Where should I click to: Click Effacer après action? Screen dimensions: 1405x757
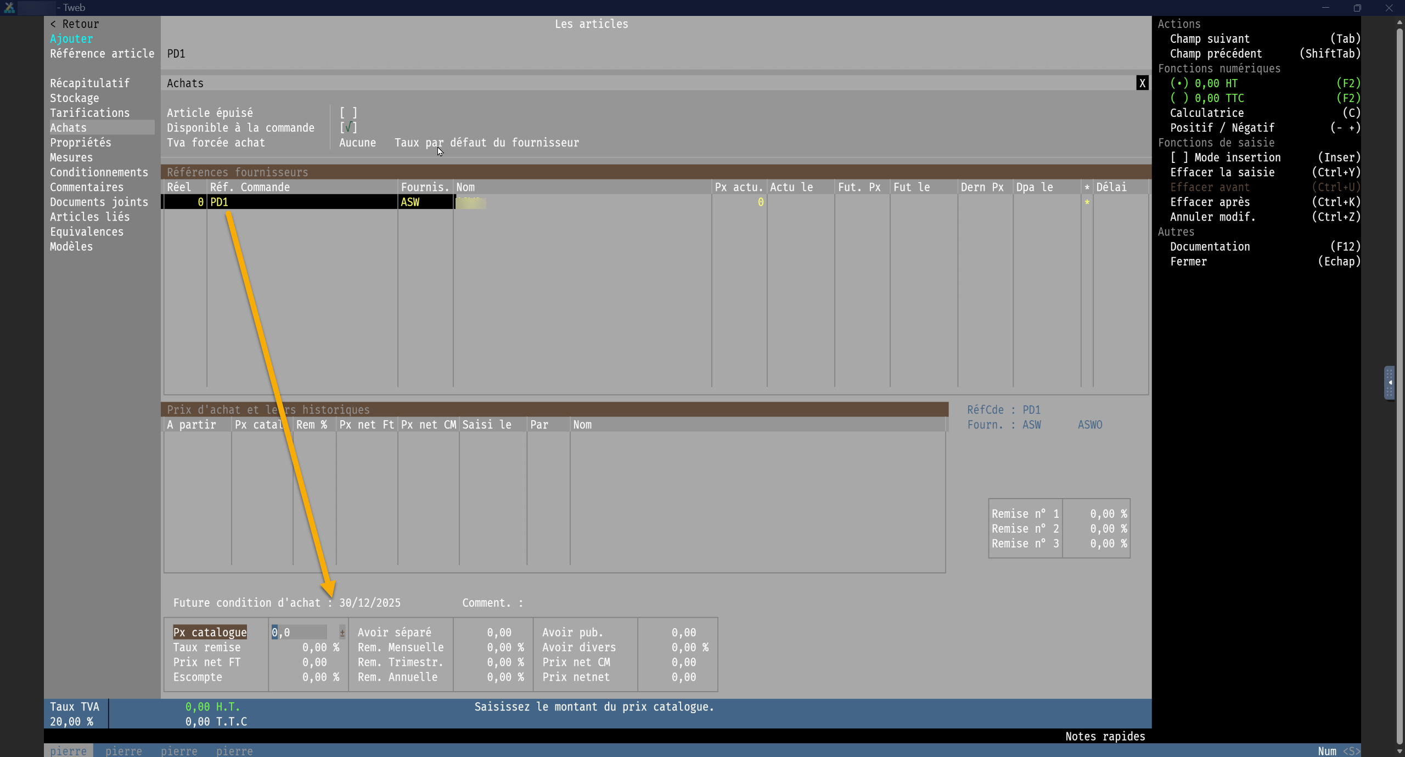pyautogui.click(x=1265, y=202)
